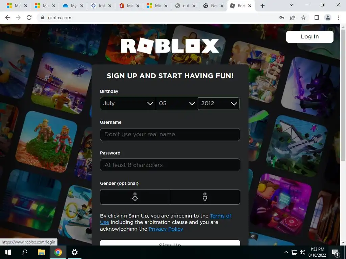
Task: Click the shipwreck game thumbnail
Action: tap(297, 146)
